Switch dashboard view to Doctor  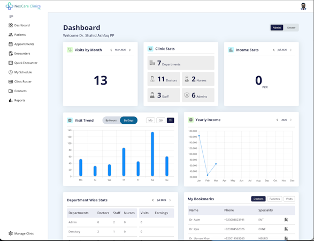pyautogui.click(x=291, y=28)
